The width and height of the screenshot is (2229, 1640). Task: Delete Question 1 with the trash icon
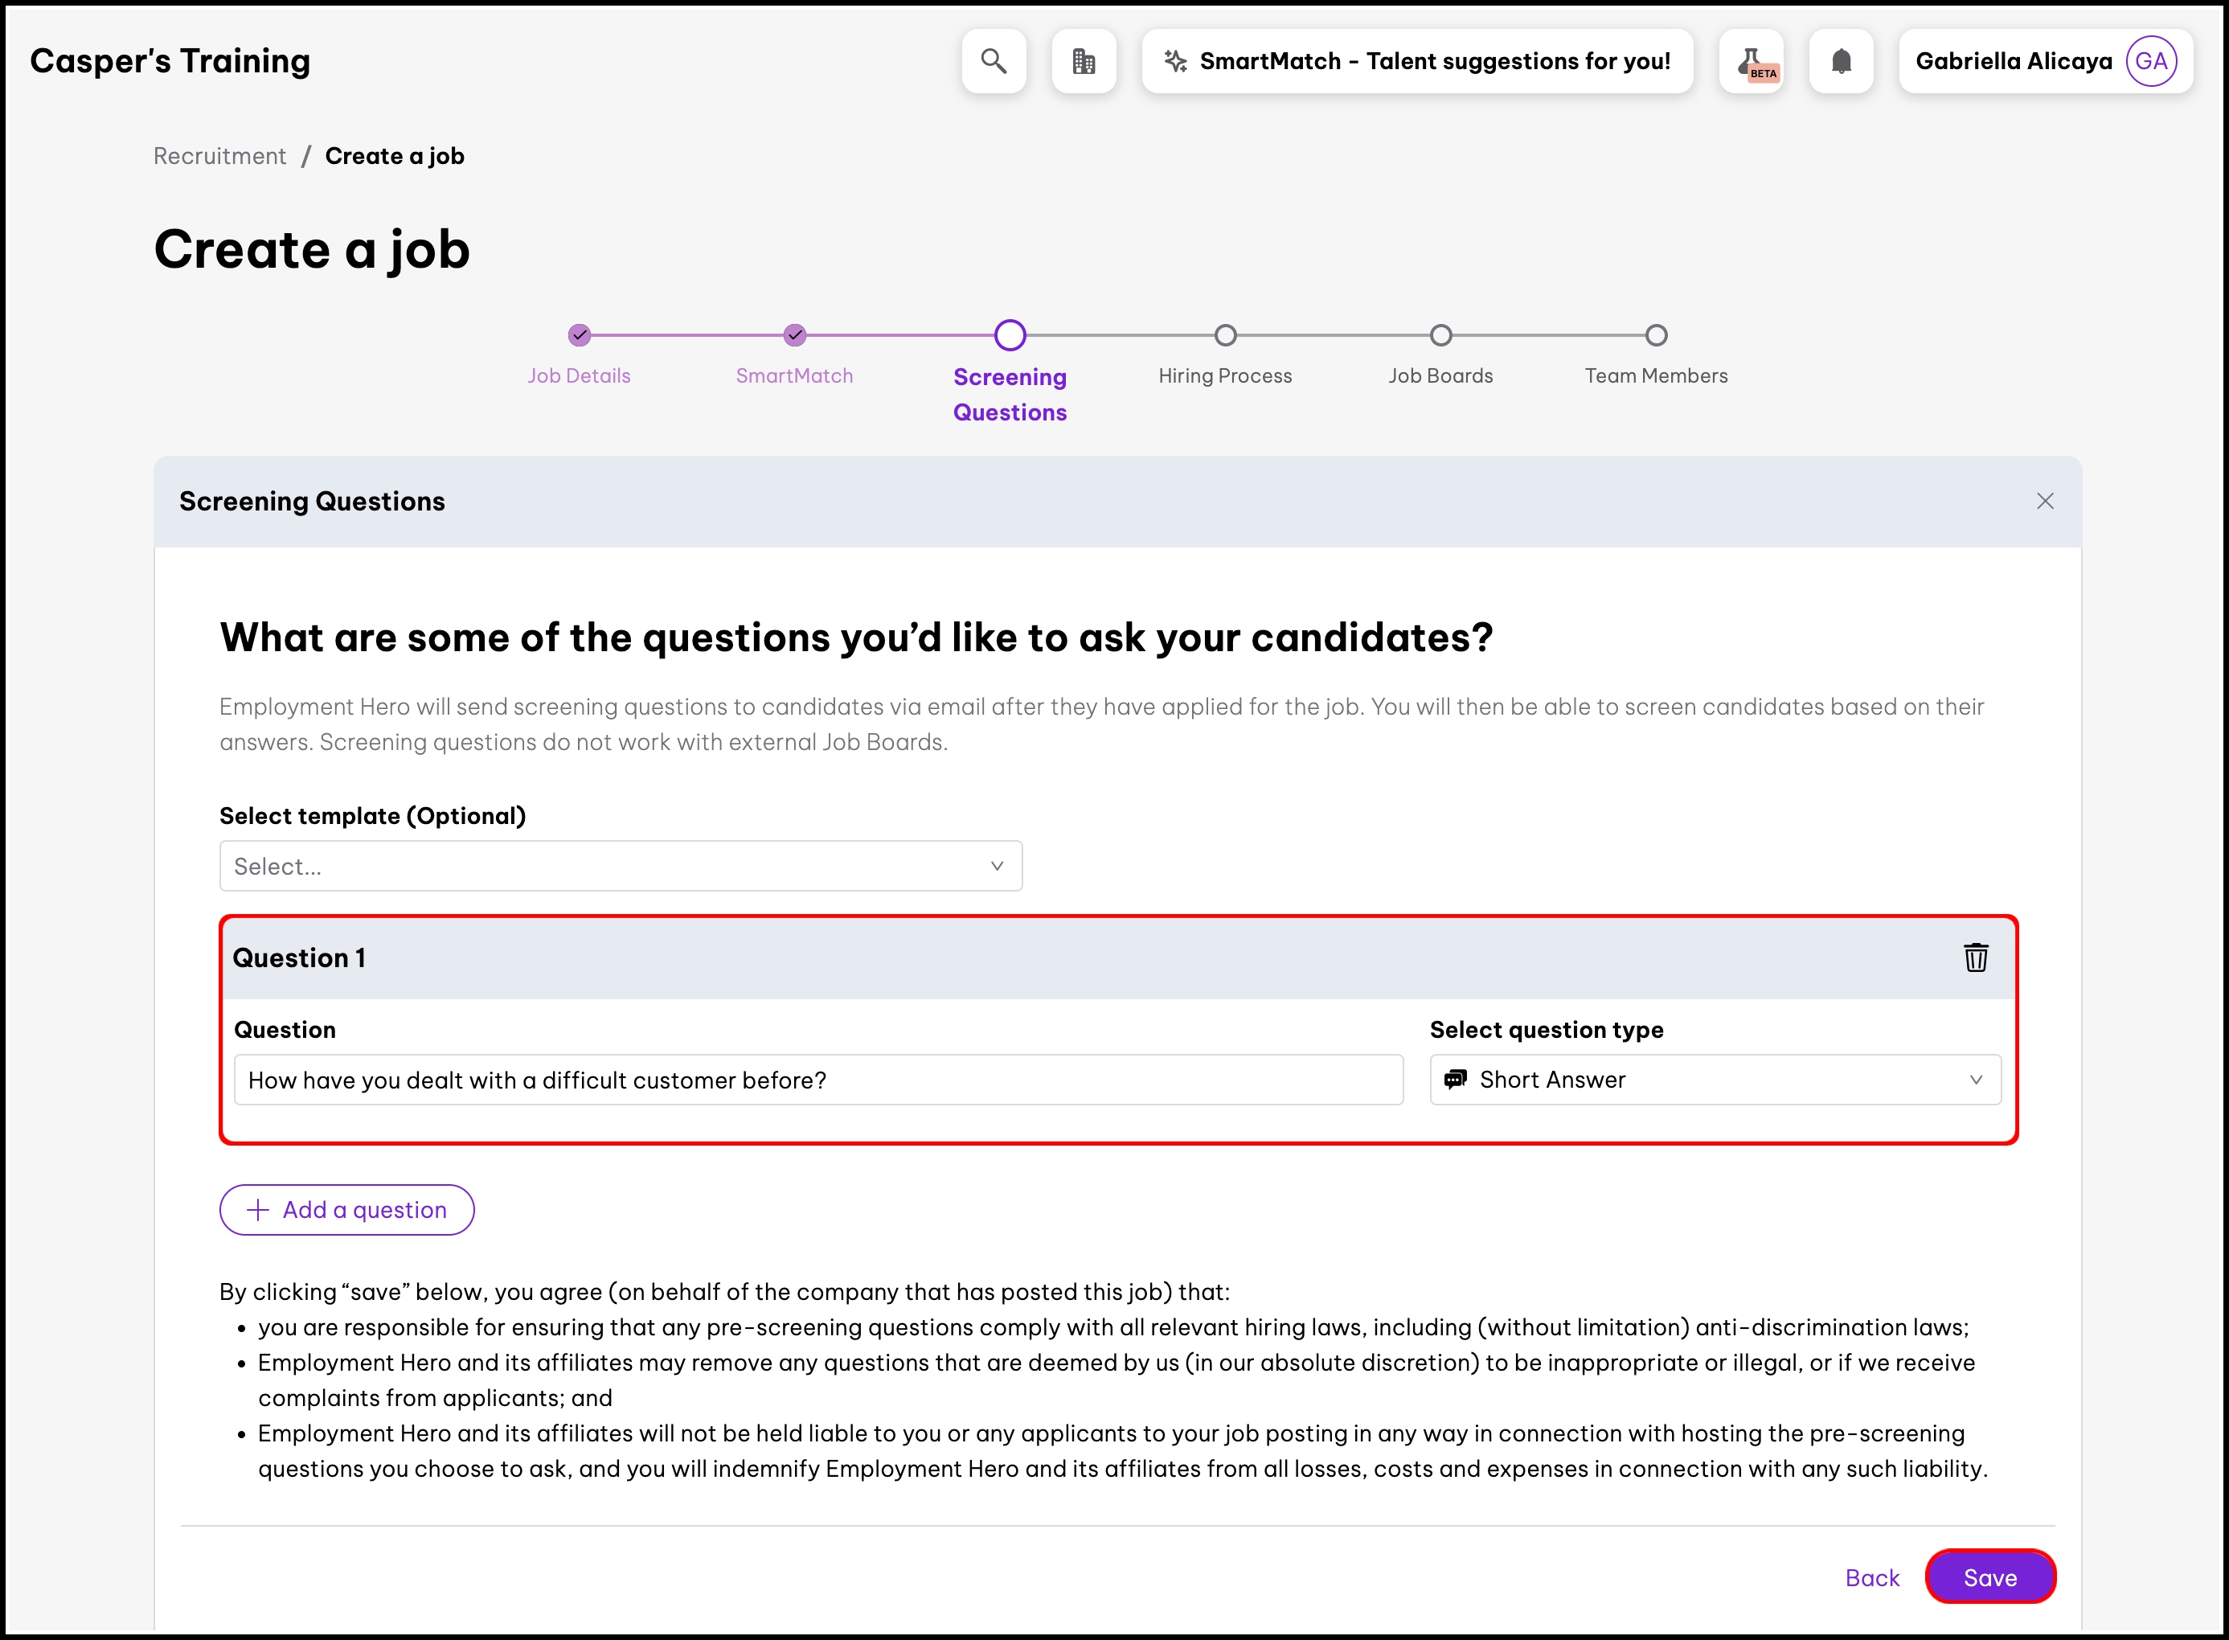pyautogui.click(x=1975, y=958)
